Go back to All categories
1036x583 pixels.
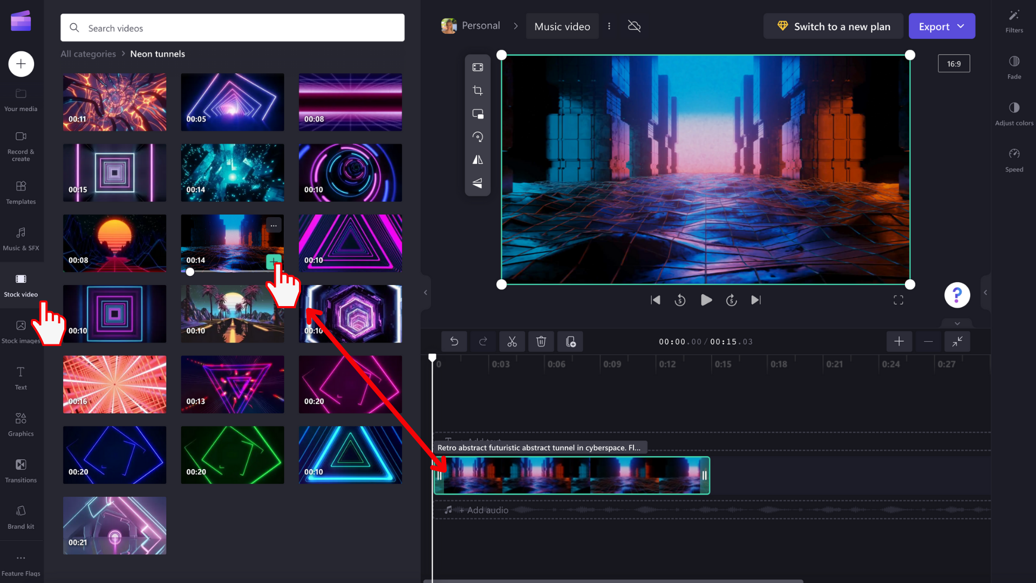click(88, 53)
